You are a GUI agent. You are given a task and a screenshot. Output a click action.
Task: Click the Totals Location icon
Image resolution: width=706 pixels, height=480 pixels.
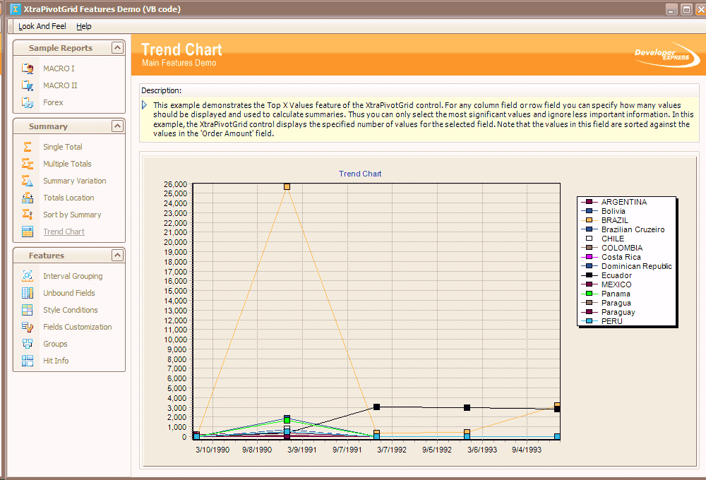click(28, 198)
